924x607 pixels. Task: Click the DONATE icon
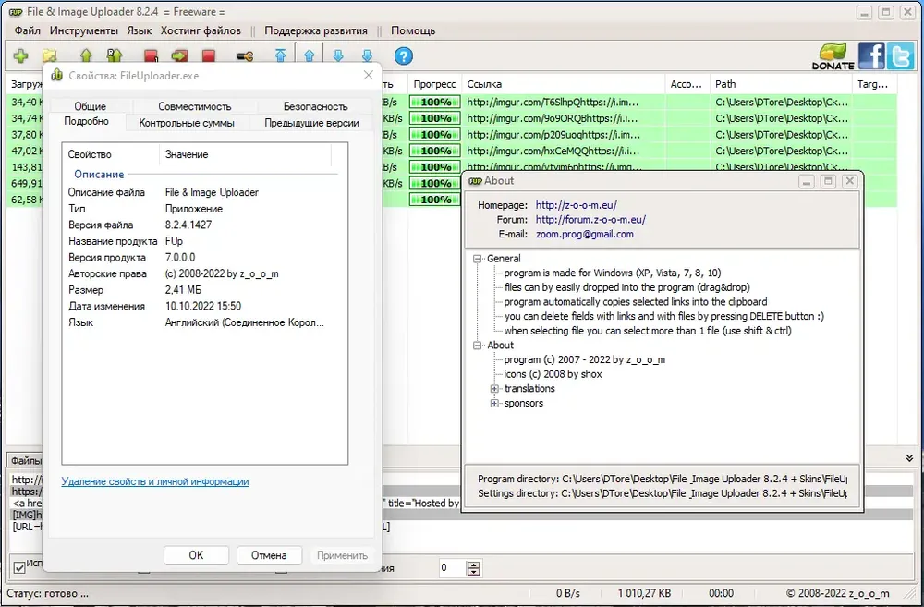point(833,56)
